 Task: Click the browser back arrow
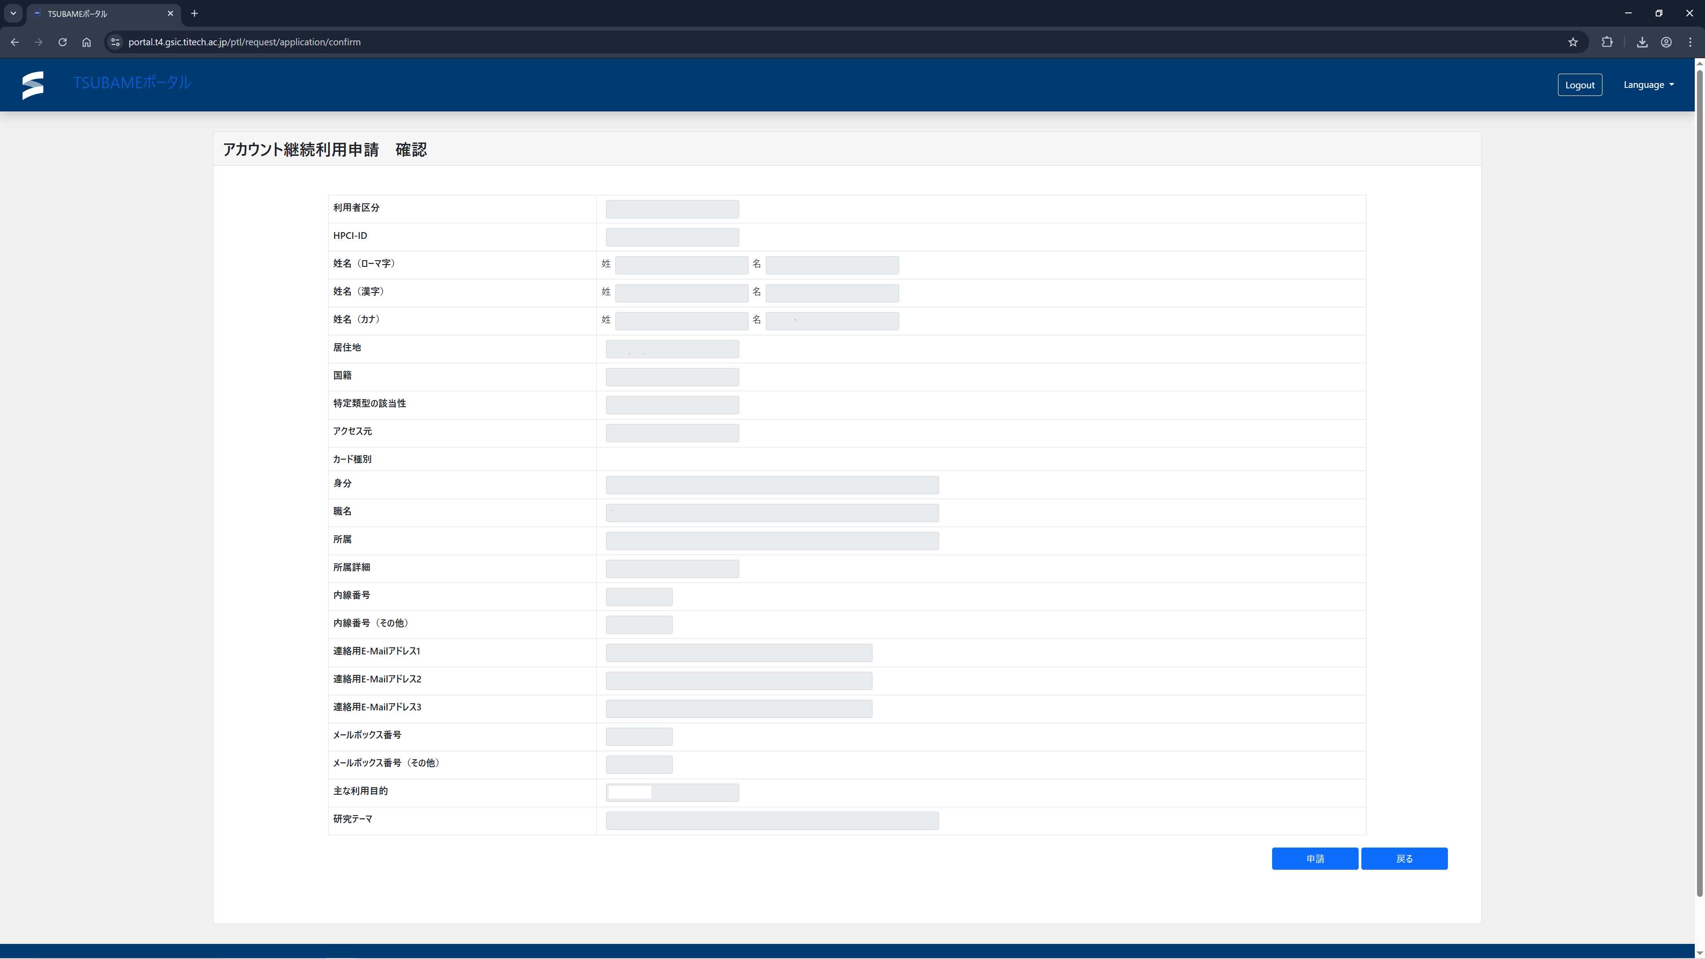15,42
